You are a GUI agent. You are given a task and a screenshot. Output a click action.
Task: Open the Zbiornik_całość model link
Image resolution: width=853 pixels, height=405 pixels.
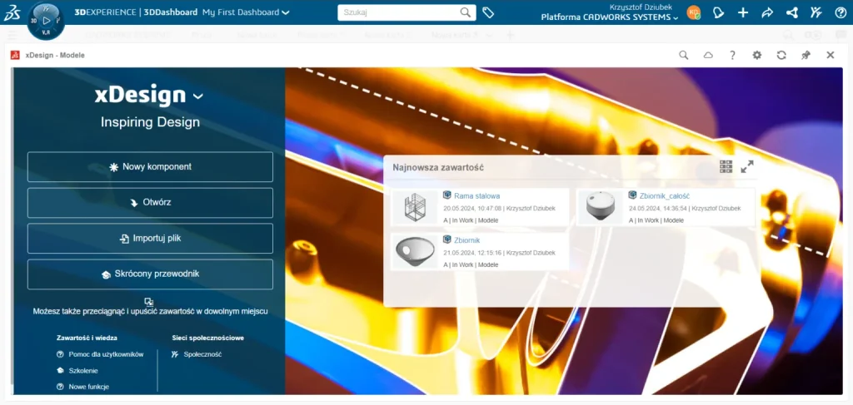664,195
